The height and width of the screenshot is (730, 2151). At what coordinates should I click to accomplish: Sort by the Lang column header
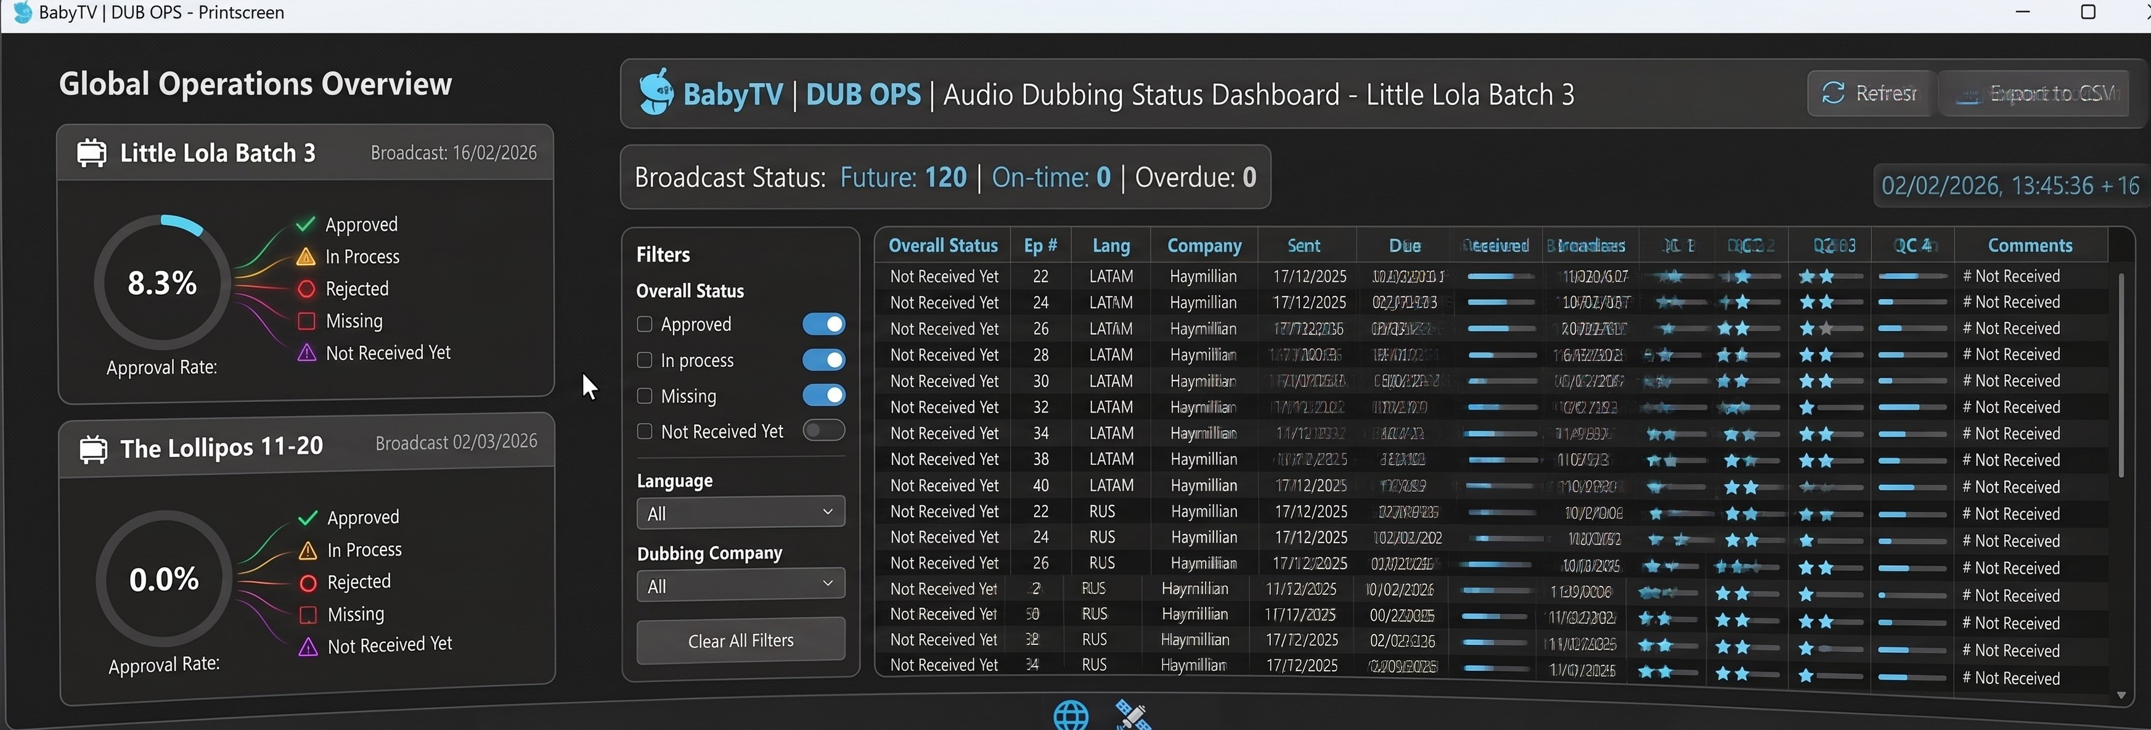point(1111,245)
